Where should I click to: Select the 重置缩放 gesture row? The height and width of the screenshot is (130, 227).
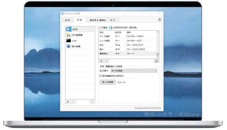click(128, 53)
